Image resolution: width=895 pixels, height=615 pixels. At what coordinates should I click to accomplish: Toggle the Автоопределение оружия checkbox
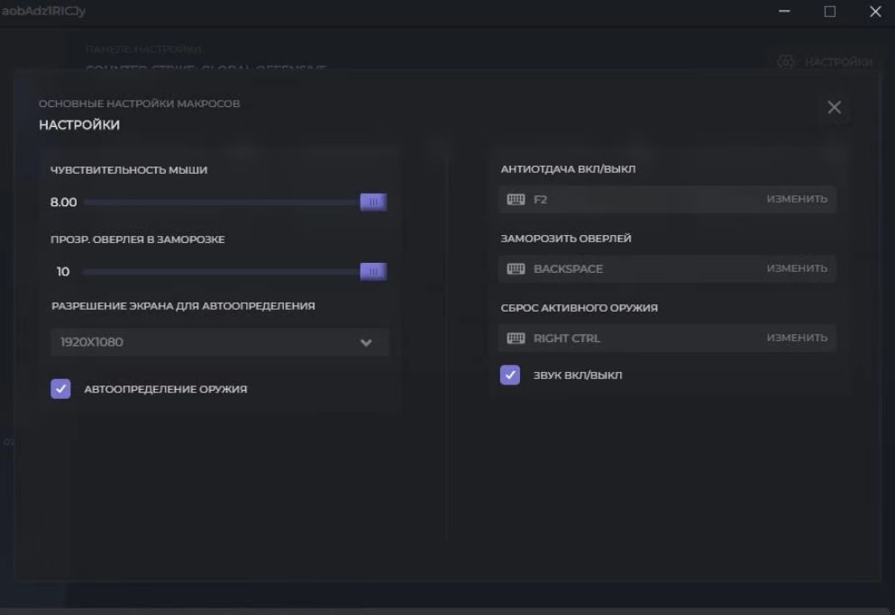[60, 389]
